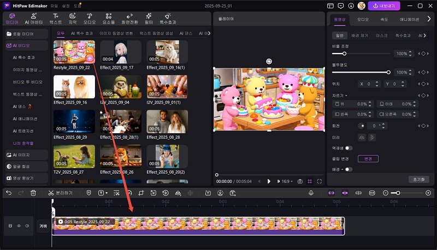This screenshot has width=437, height=250.
Task: Switch to the Audio properties tab
Action: click(363, 19)
